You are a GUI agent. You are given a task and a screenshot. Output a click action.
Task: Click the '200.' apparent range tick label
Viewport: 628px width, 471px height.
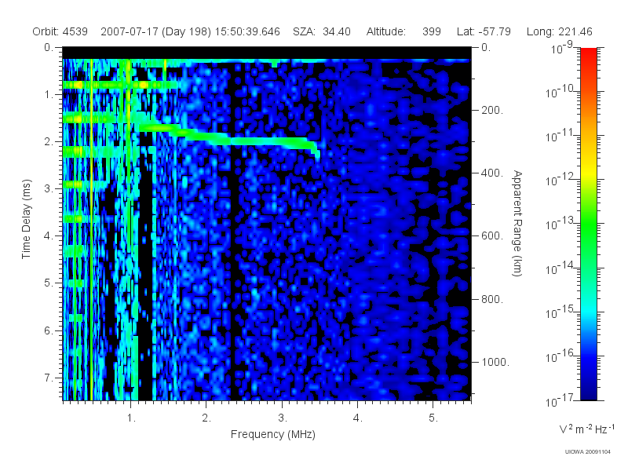[x=492, y=110]
